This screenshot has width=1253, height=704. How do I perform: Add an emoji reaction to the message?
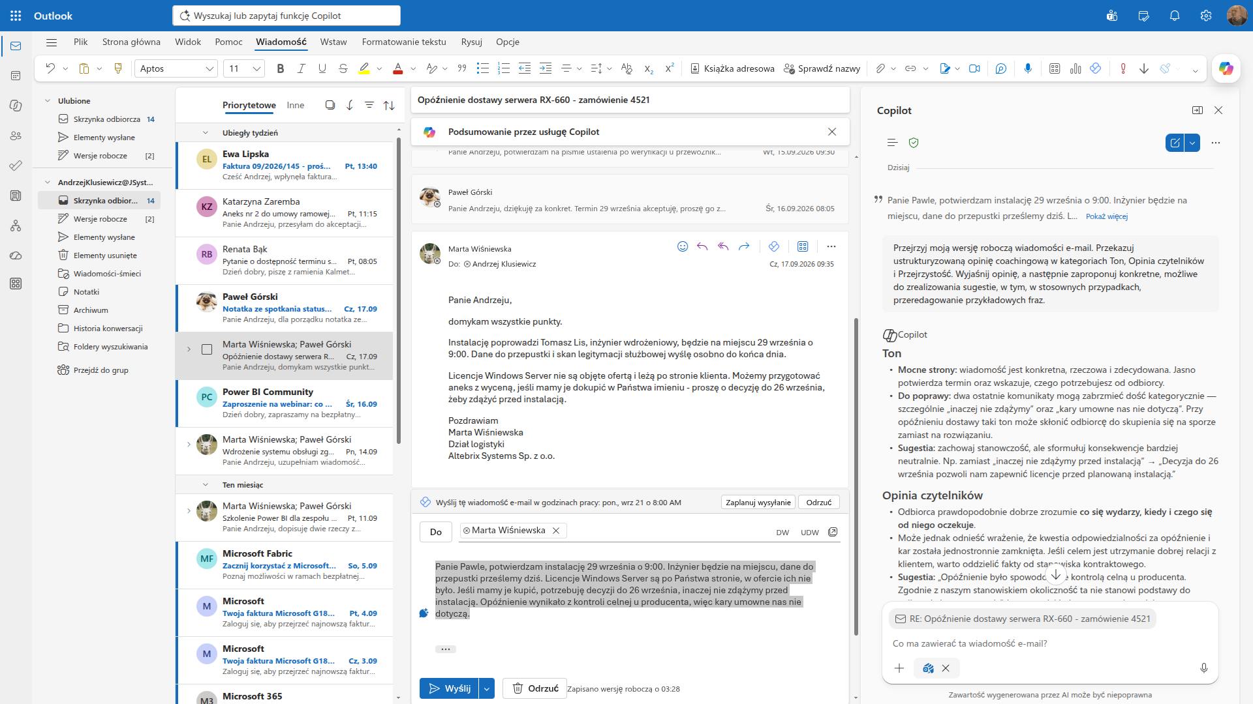(x=683, y=246)
